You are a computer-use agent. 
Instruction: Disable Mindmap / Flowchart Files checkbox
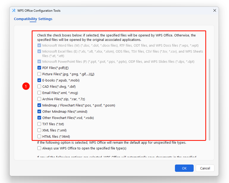[39, 105]
